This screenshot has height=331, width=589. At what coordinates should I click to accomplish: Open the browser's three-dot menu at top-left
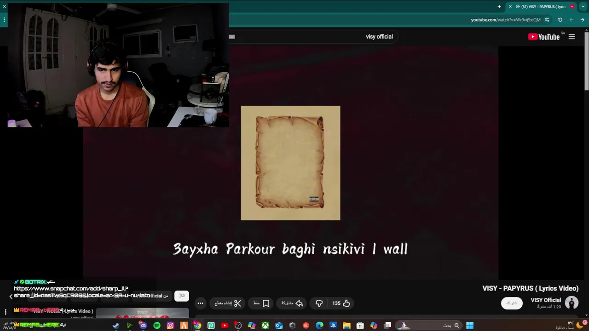[4, 20]
